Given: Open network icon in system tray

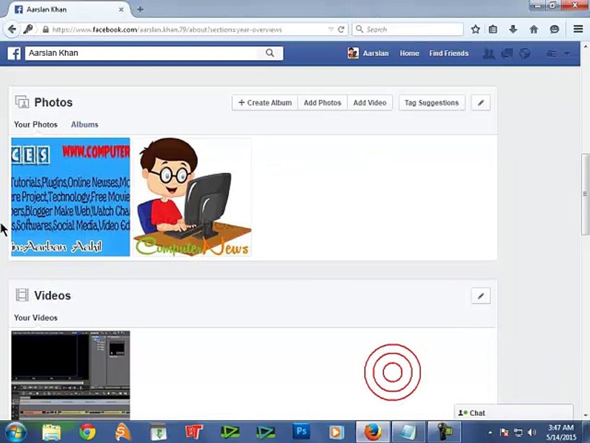Looking at the screenshot, I should (518, 433).
